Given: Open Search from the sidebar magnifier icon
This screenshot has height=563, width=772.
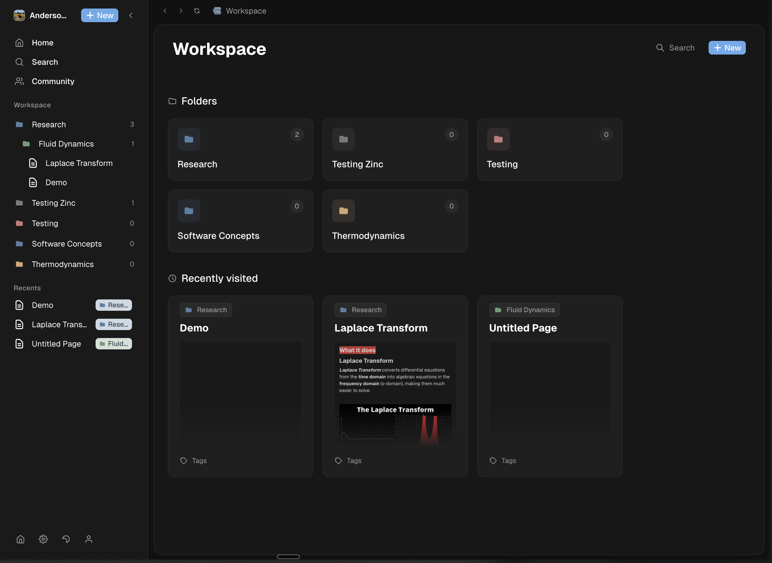Looking at the screenshot, I should (x=19, y=62).
